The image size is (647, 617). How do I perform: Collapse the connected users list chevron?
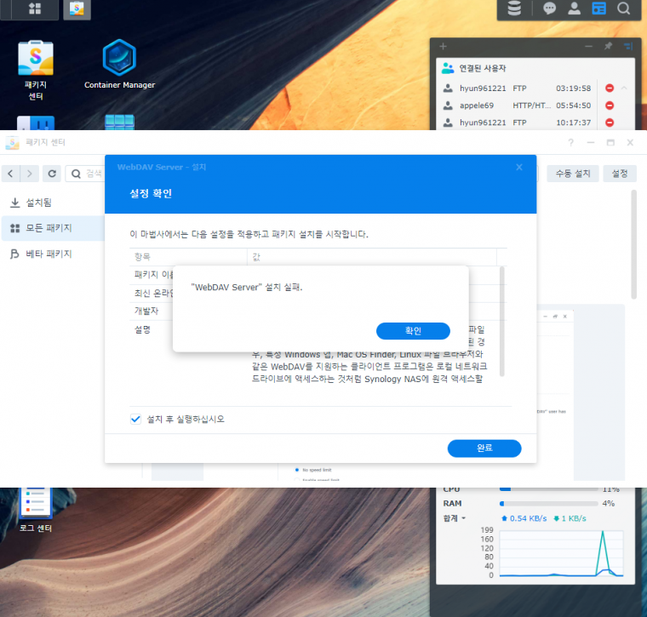(624, 88)
